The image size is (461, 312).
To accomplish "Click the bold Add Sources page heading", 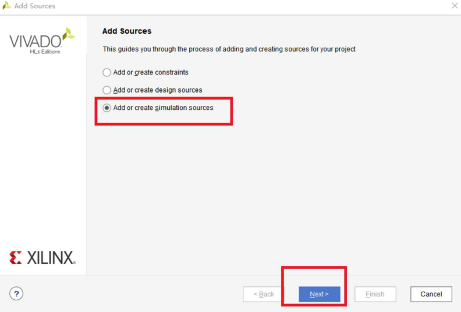I will [x=127, y=31].
